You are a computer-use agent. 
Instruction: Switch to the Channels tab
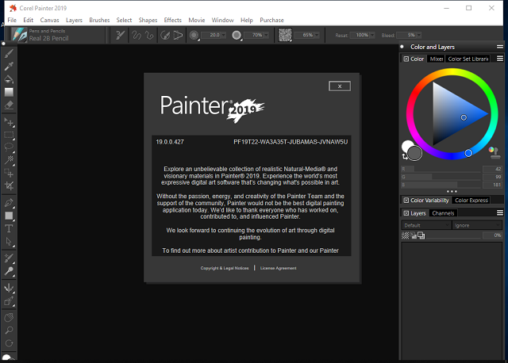click(443, 213)
